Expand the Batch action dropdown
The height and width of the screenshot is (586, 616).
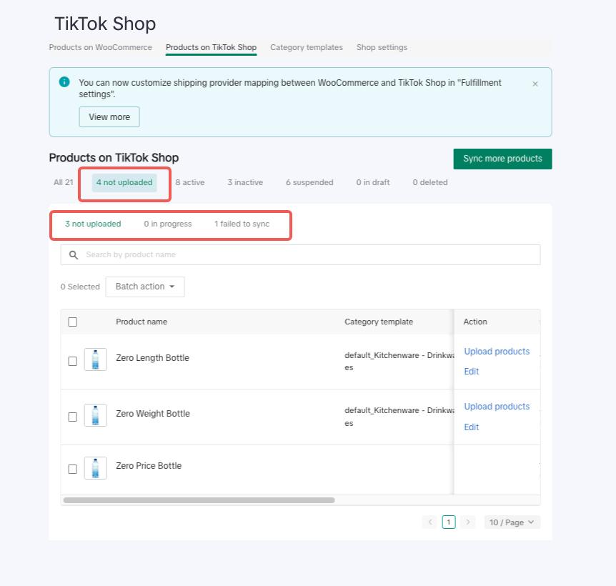click(x=145, y=287)
